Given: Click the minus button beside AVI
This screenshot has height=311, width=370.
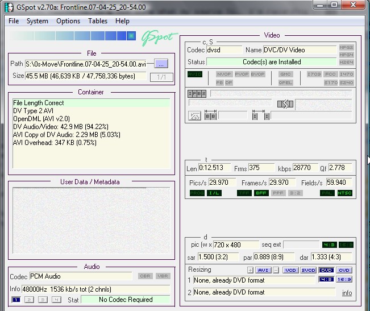Looking at the screenshot, I should click(x=276, y=270).
